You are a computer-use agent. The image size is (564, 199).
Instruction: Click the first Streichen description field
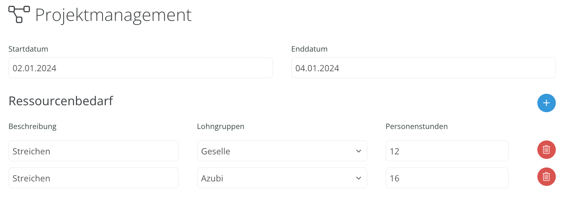tap(93, 151)
